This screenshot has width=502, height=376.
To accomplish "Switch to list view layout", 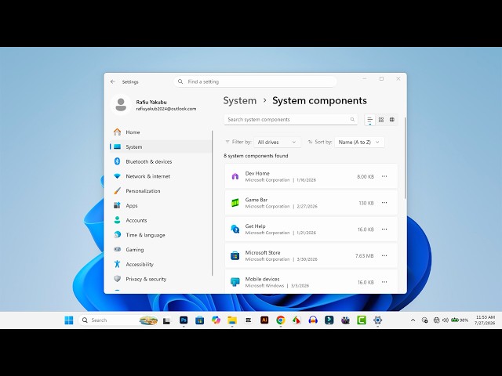I will point(369,120).
